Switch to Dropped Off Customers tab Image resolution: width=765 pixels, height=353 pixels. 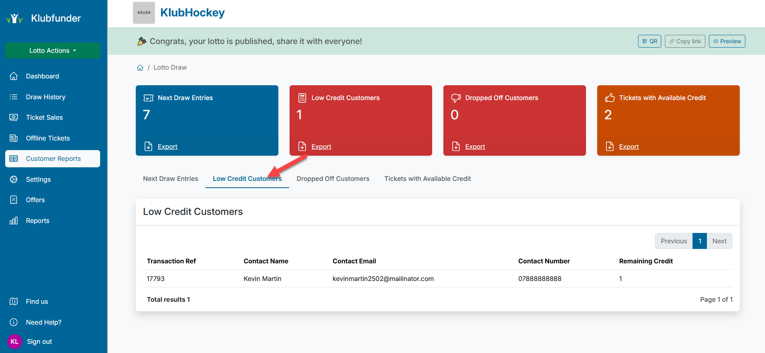pos(333,179)
